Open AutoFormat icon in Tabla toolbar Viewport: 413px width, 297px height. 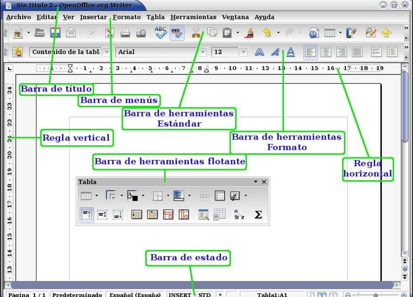(x=204, y=214)
